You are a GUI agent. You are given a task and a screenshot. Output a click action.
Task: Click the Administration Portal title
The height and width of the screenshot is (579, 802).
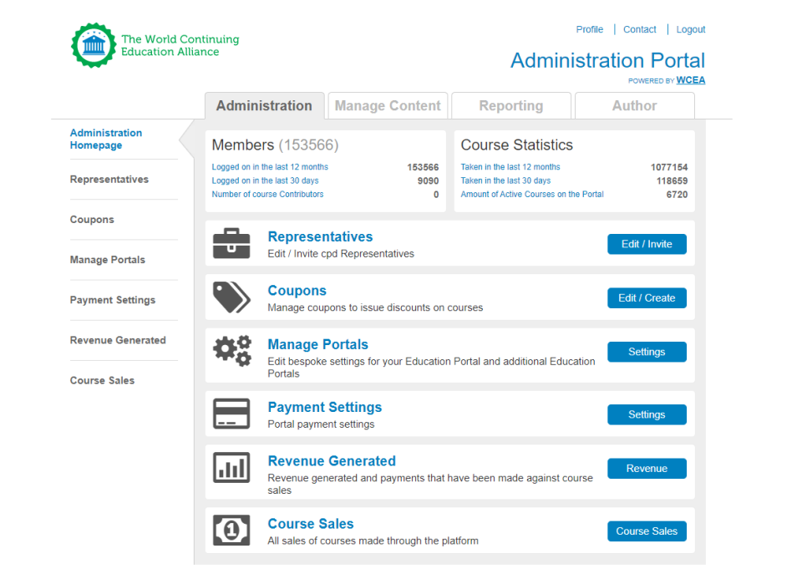[x=607, y=60]
